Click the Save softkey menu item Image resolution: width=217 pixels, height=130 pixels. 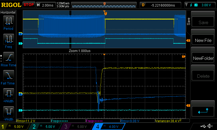(203, 22)
